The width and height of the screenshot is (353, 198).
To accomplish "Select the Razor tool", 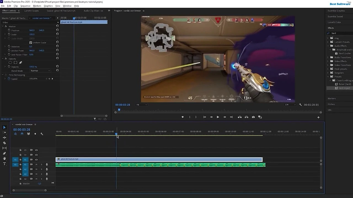I will 4,143.
